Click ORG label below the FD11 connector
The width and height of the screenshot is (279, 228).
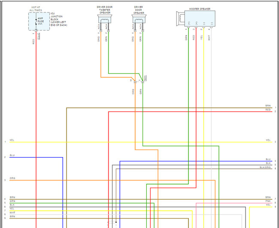(x=133, y=91)
